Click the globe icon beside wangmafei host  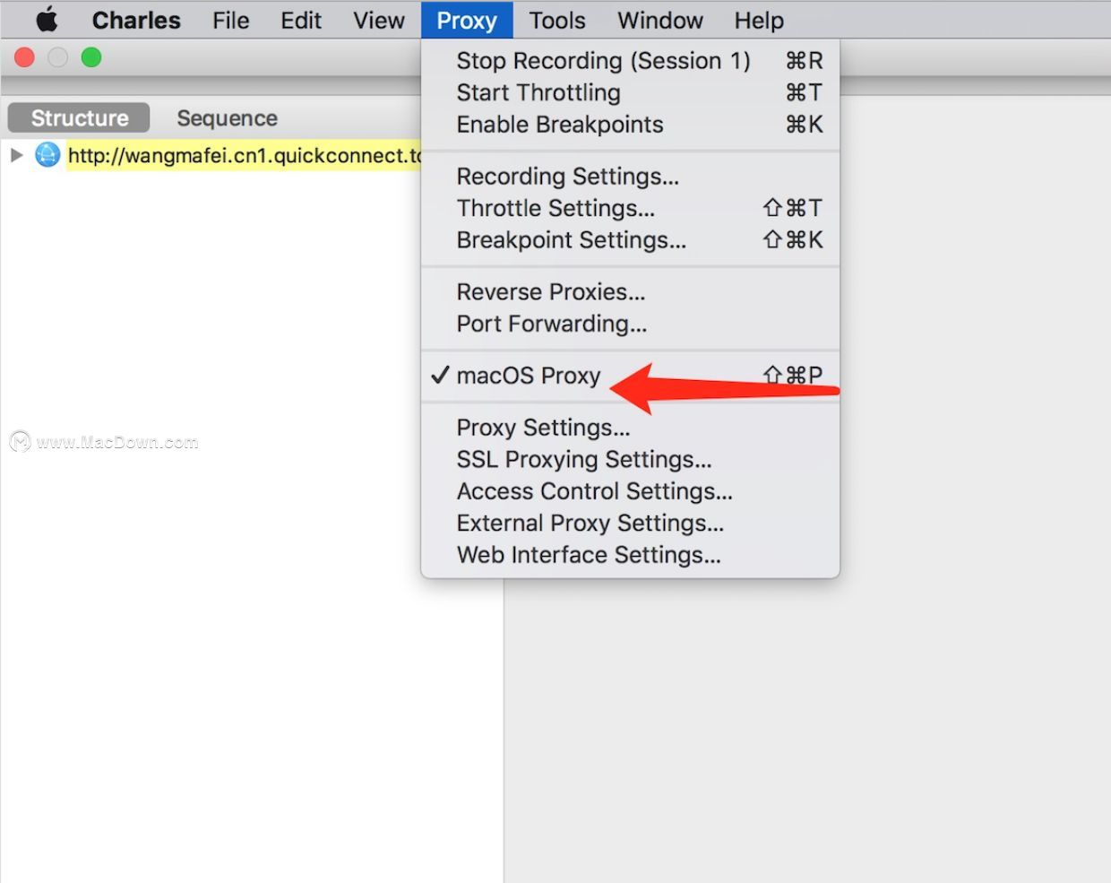coord(47,155)
